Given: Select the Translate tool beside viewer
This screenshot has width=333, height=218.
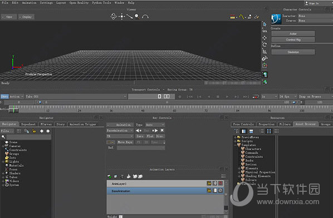Looking at the screenshot, I should [x=265, y=38].
